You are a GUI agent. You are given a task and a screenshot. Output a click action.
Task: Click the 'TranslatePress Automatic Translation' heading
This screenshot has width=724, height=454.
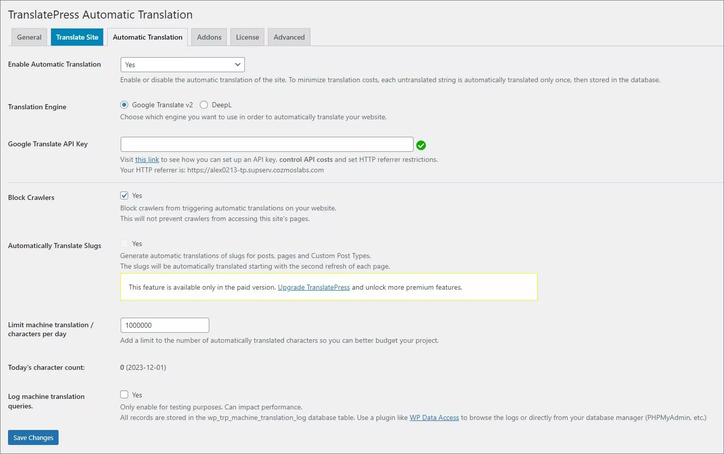[x=100, y=15]
